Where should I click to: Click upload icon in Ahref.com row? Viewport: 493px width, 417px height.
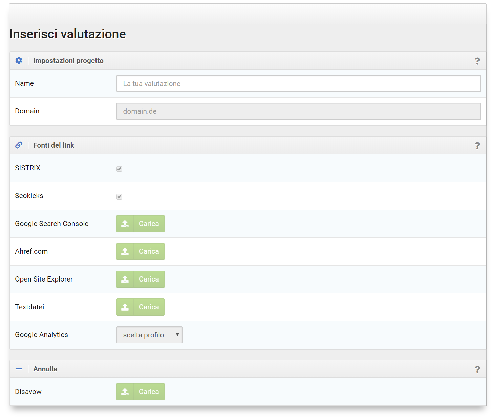(x=125, y=251)
